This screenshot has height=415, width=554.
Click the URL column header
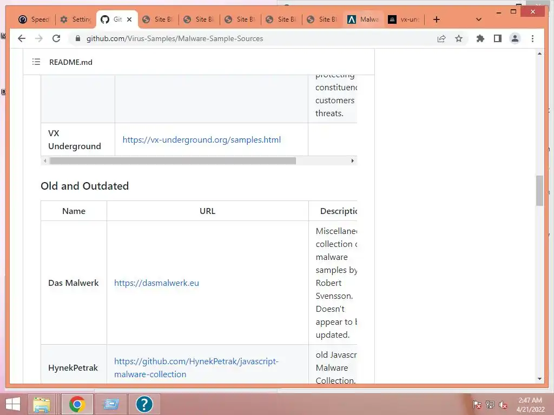pyautogui.click(x=207, y=211)
